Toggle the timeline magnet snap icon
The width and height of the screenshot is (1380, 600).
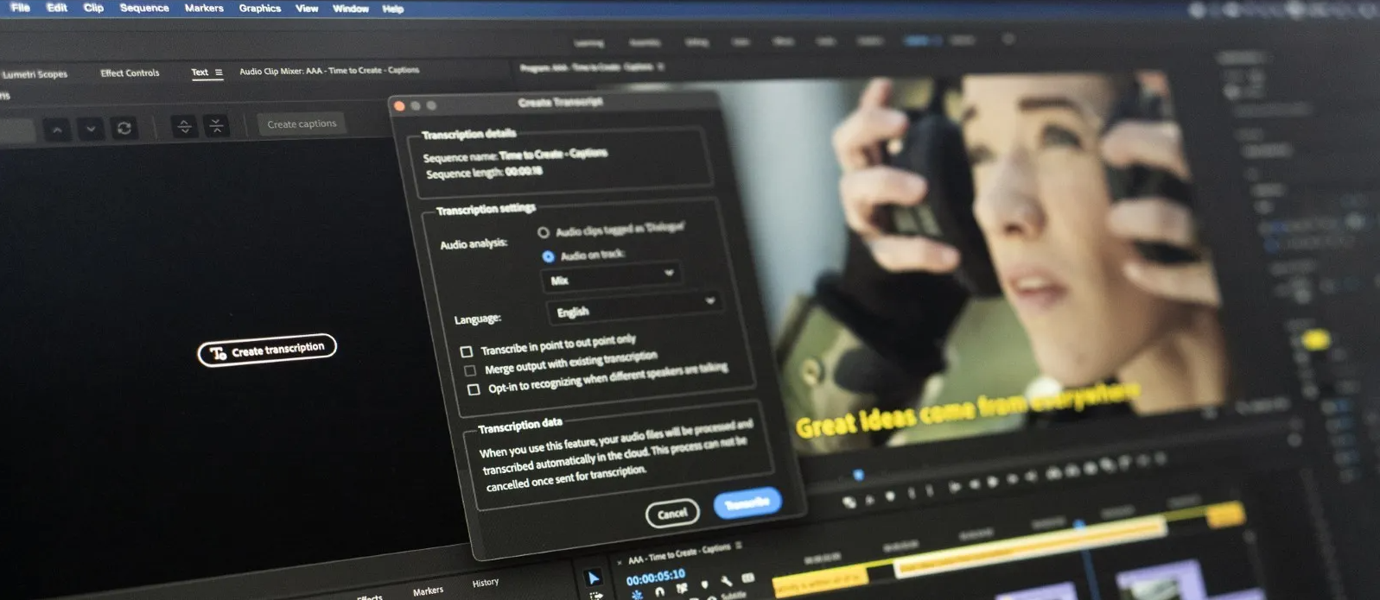[x=659, y=591]
